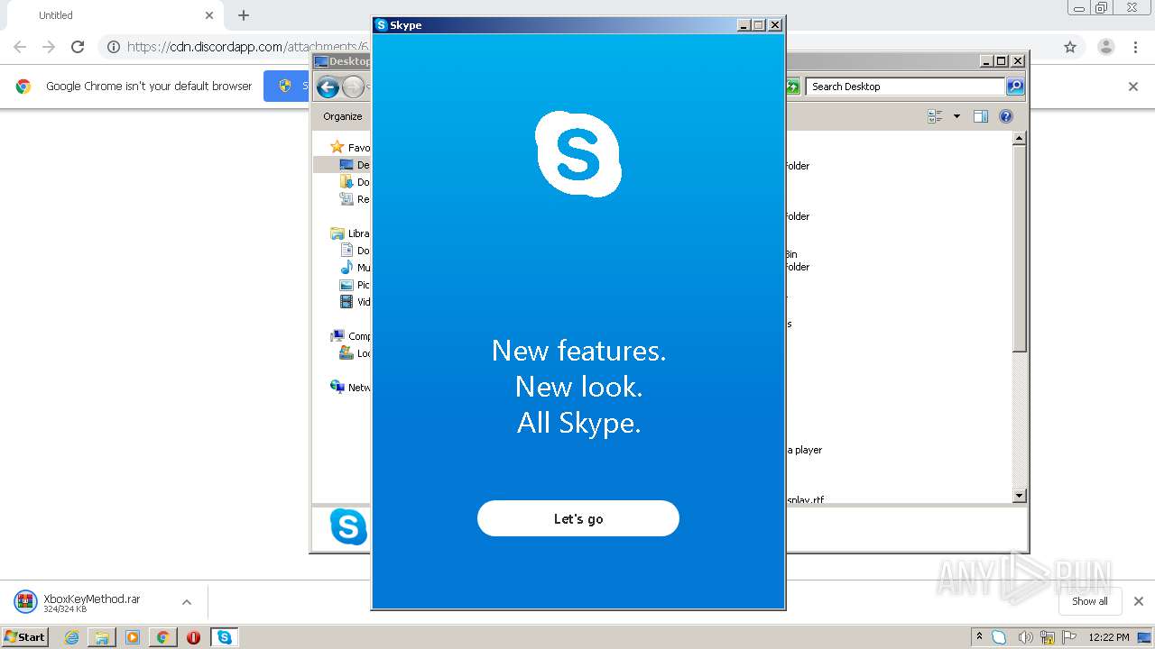Click the explorer scrollbar up arrow

pyautogui.click(x=1019, y=139)
